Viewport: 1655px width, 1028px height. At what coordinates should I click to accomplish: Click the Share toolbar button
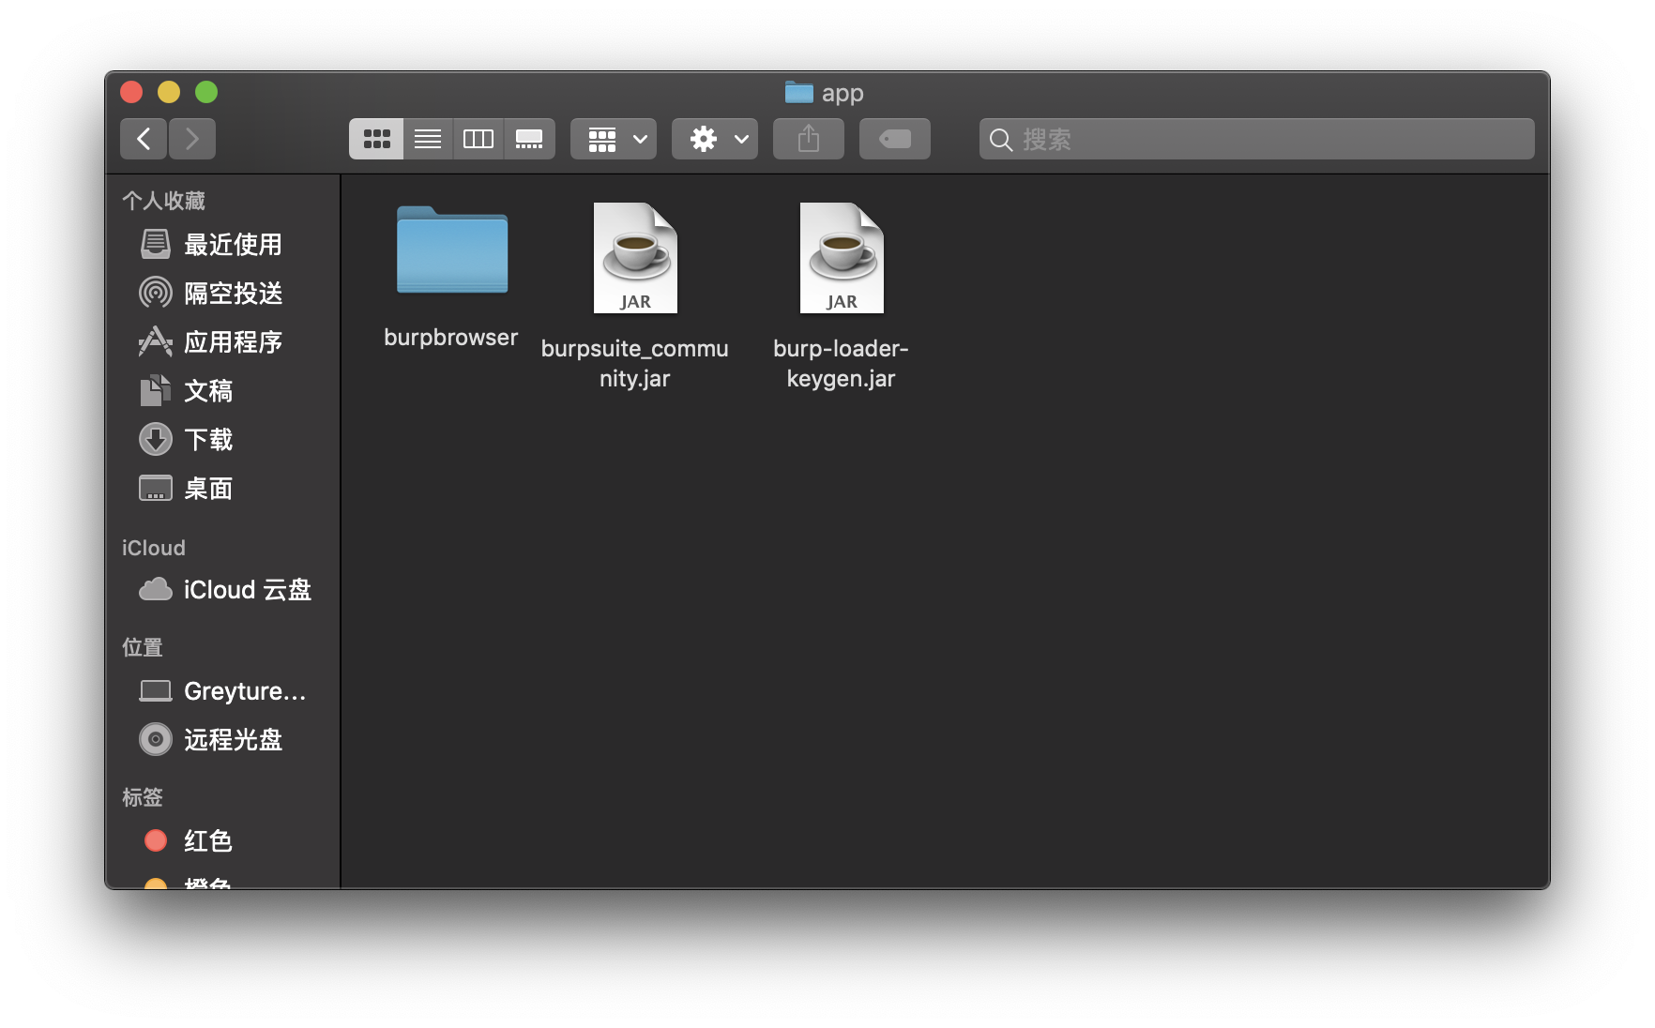809,139
